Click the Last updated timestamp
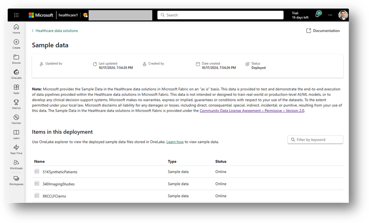The image size is (369, 223). [116, 67]
